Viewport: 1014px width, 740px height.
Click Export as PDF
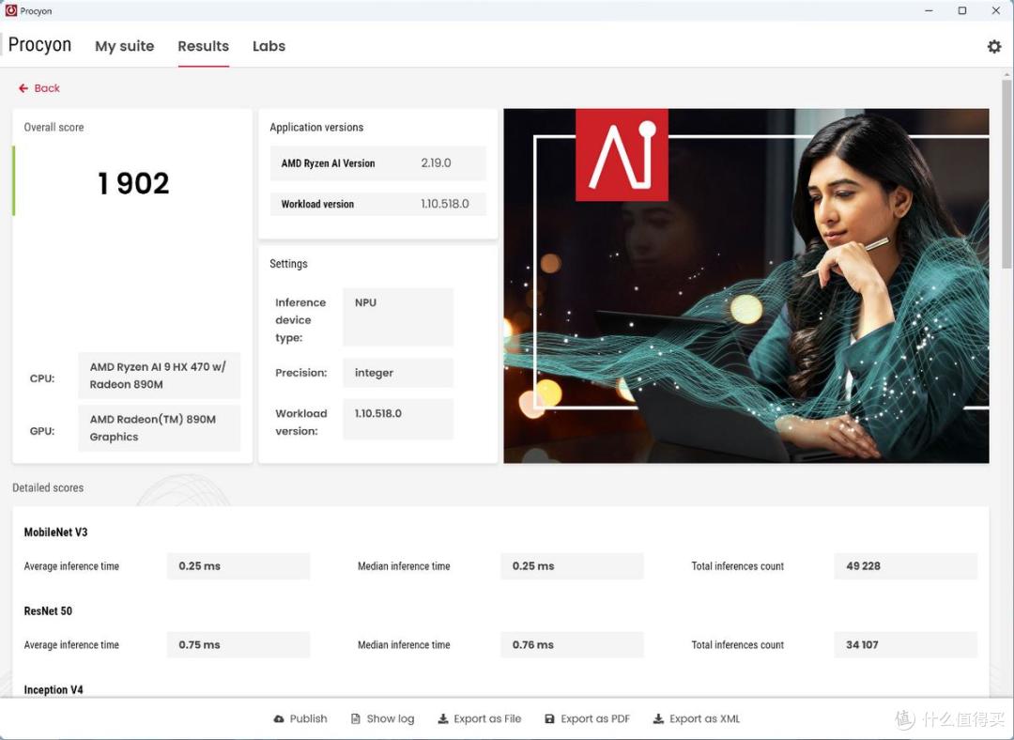click(x=587, y=718)
